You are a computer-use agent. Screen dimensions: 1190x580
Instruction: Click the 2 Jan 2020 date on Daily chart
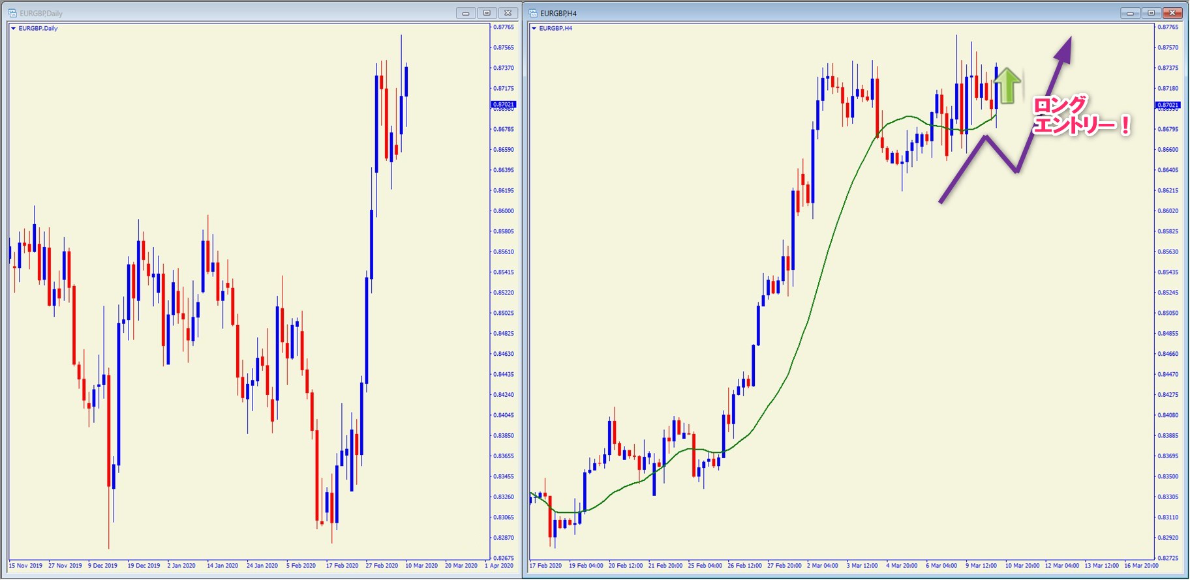[x=181, y=566]
